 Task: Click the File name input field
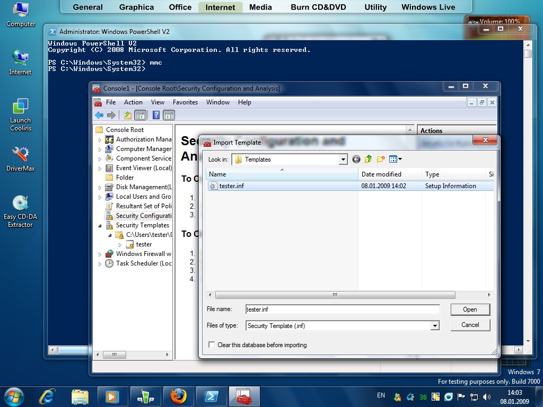pyautogui.click(x=343, y=309)
